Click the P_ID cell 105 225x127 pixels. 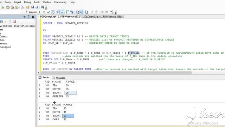click(x=47, y=119)
